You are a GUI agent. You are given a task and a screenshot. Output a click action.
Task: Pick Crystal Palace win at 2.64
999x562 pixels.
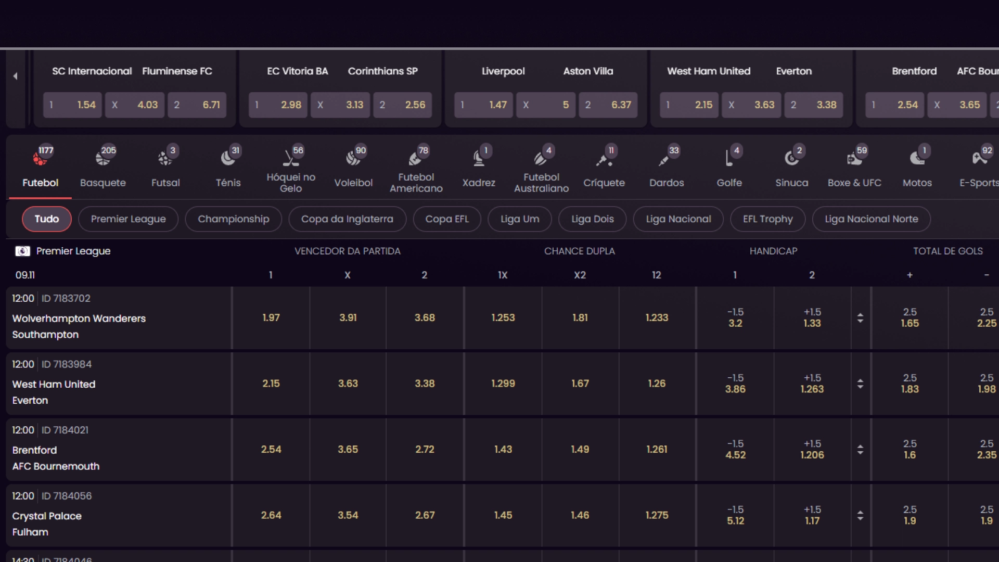[x=271, y=516]
